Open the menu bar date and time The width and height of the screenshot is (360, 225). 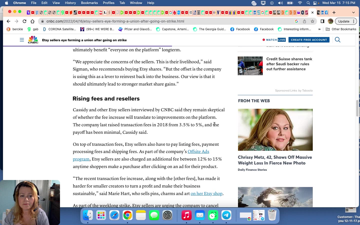338,3
